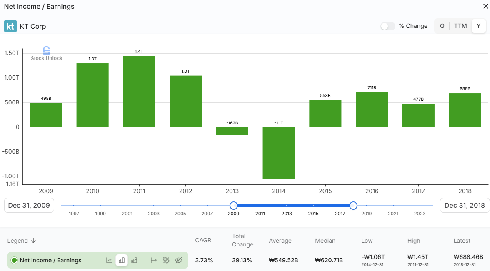Move Net Income series to right axis
Screen dimensions: 490x271
(x=154, y=260)
